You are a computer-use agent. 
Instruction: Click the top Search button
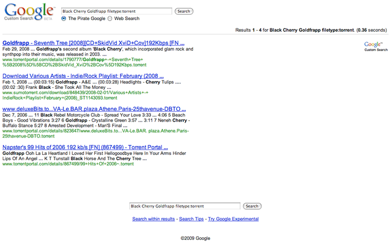184,11
